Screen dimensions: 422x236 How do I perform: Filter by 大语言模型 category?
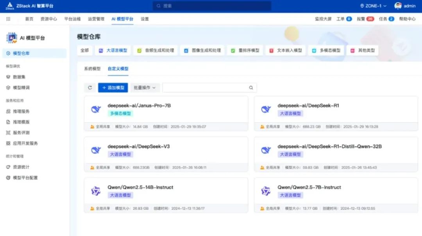[113, 50]
